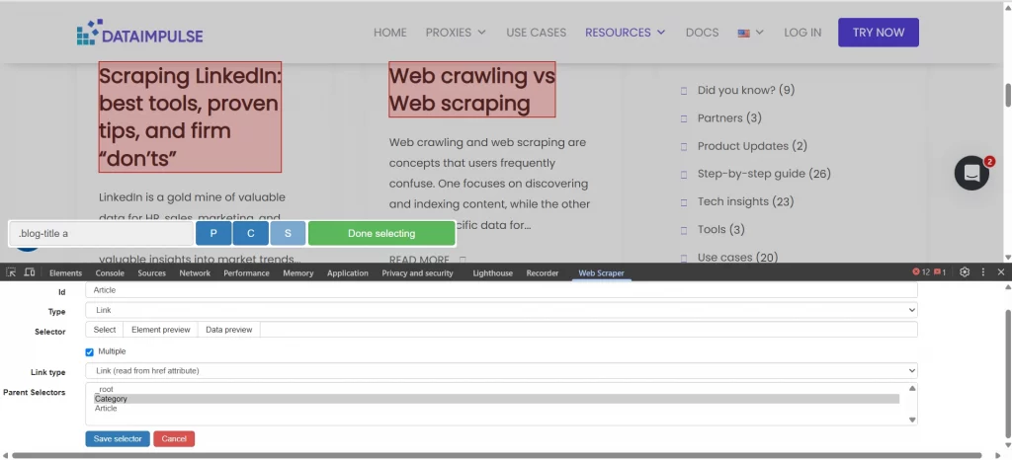This screenshot has height=460, width=1012.
Task: Switch to the Network tab
Action: [195, 272]
